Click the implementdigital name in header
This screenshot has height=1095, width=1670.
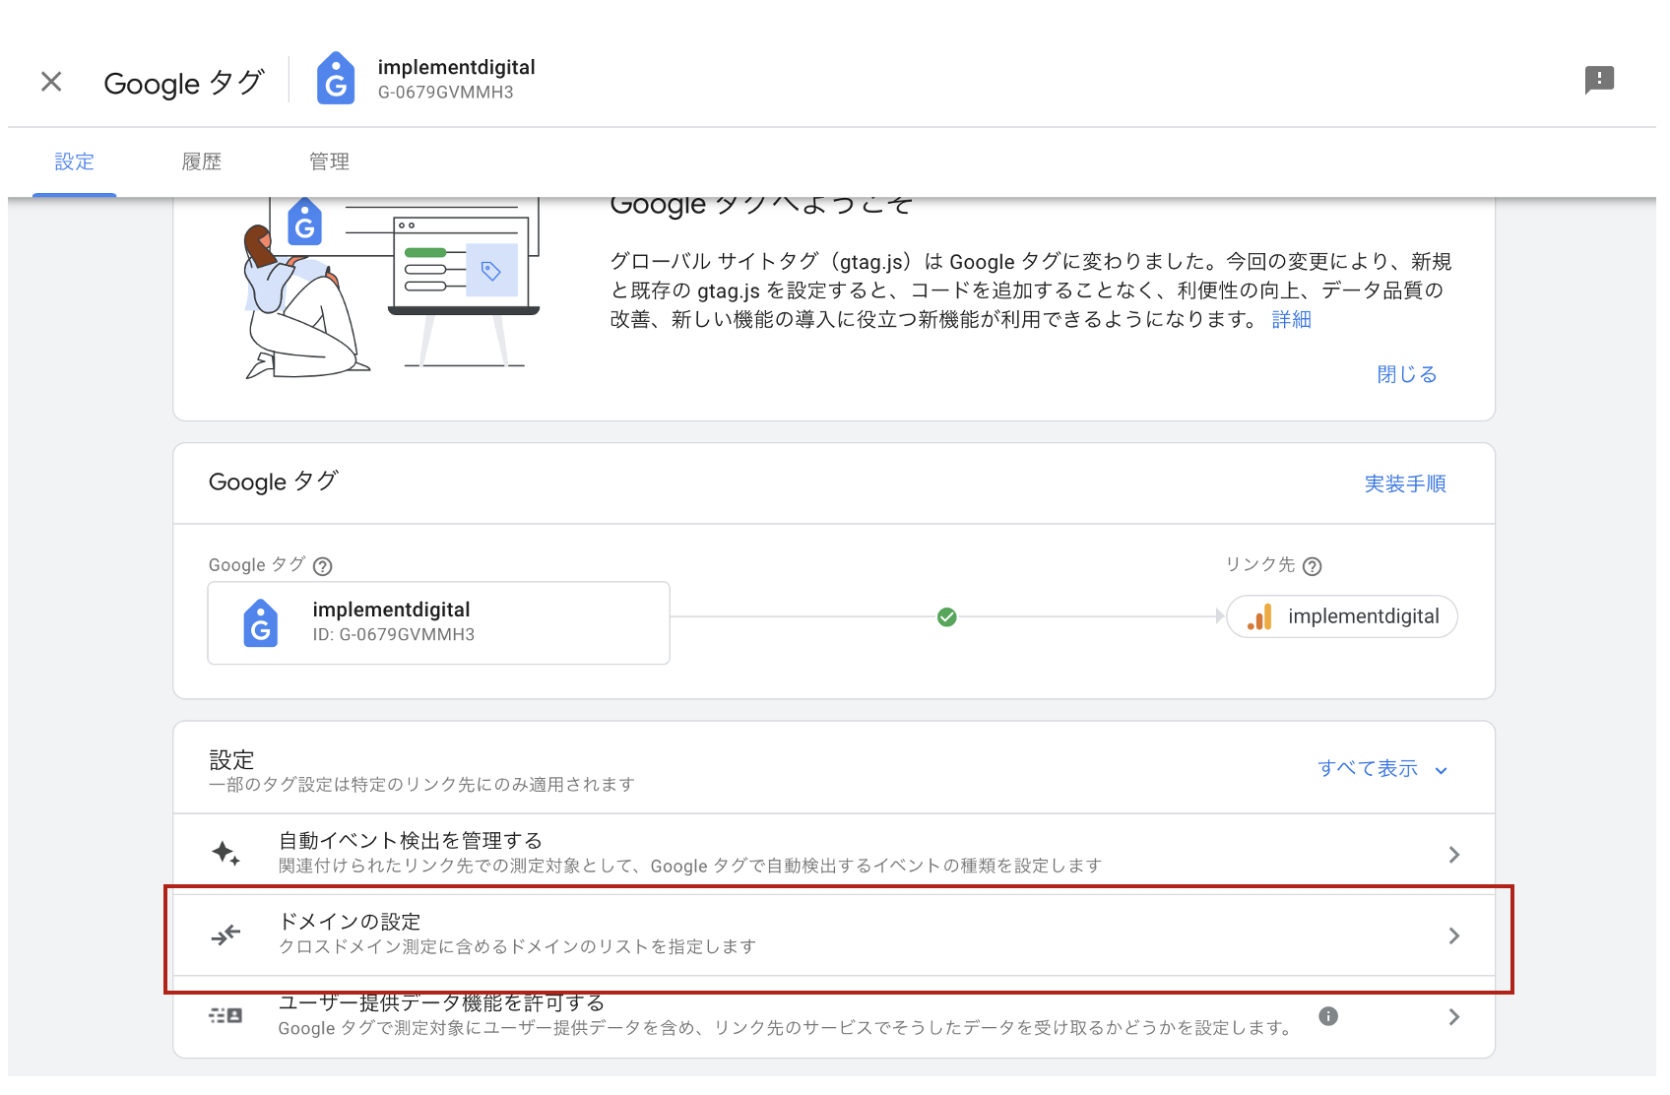tap(457, 67)
